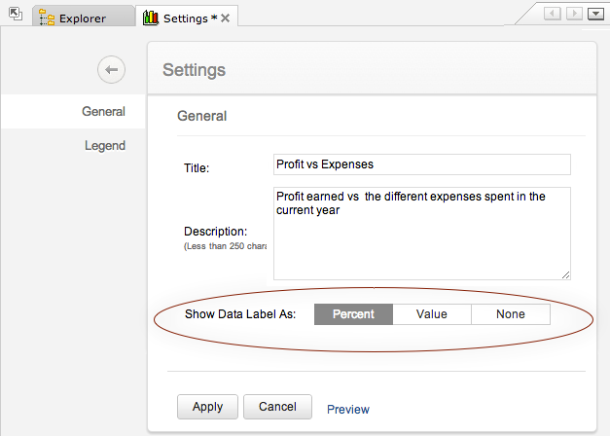
Task: Click the Apply button
Action: point(207,407)
